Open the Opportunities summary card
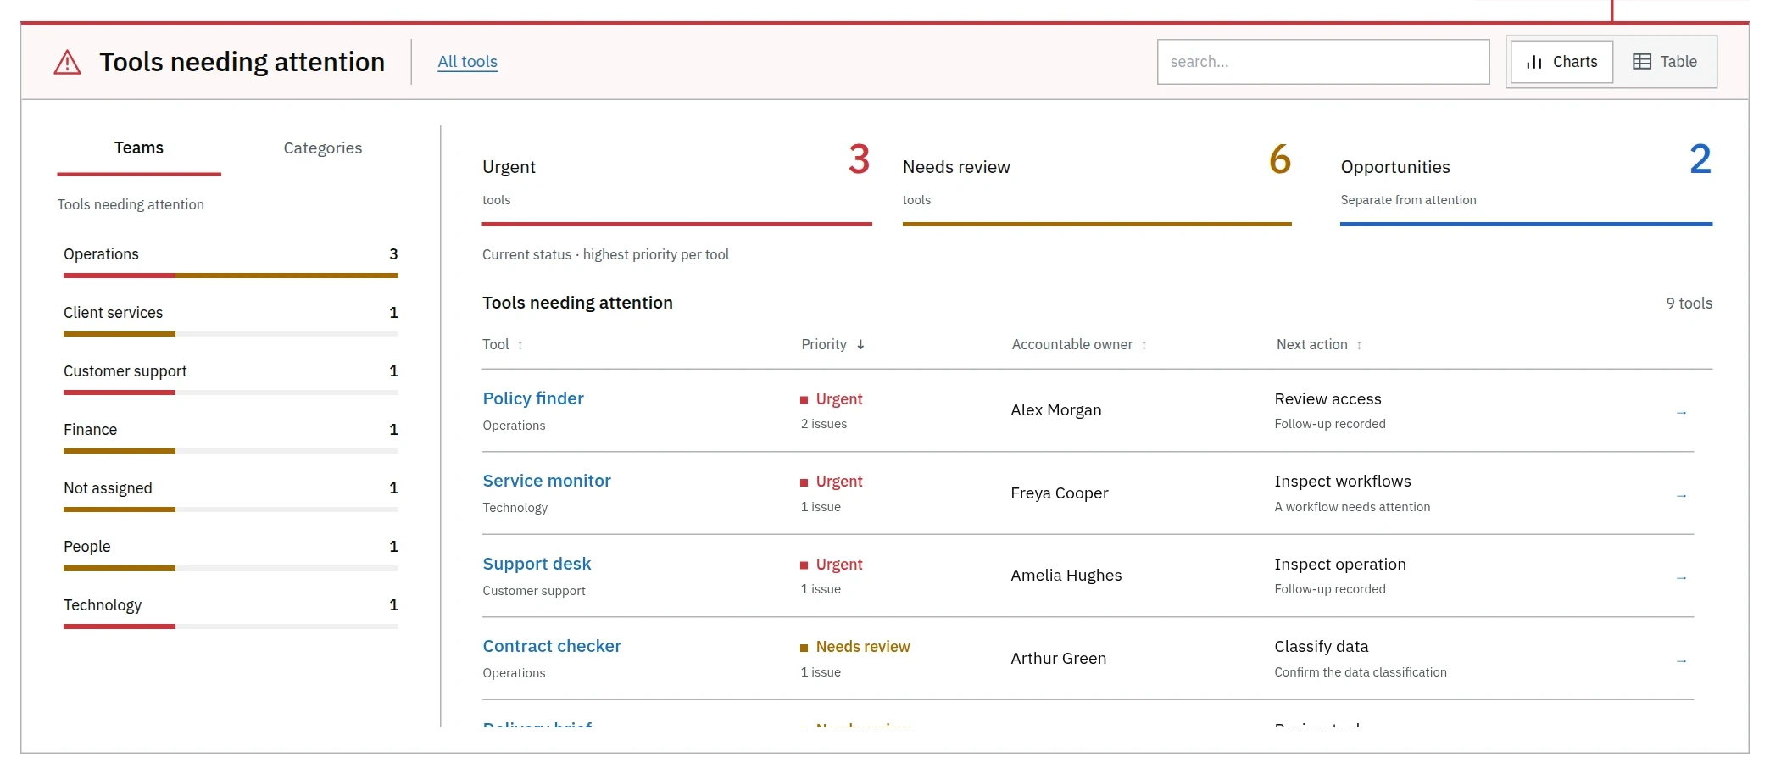Screen dimensions: 1770x774 [1526, 182]
